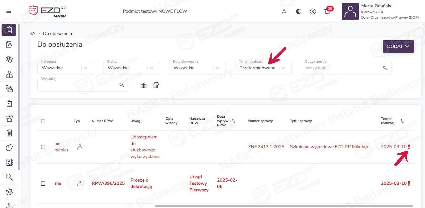425x208 pixels.
Task: Click the export table icon beside search
Action: [x=156, y=85]
